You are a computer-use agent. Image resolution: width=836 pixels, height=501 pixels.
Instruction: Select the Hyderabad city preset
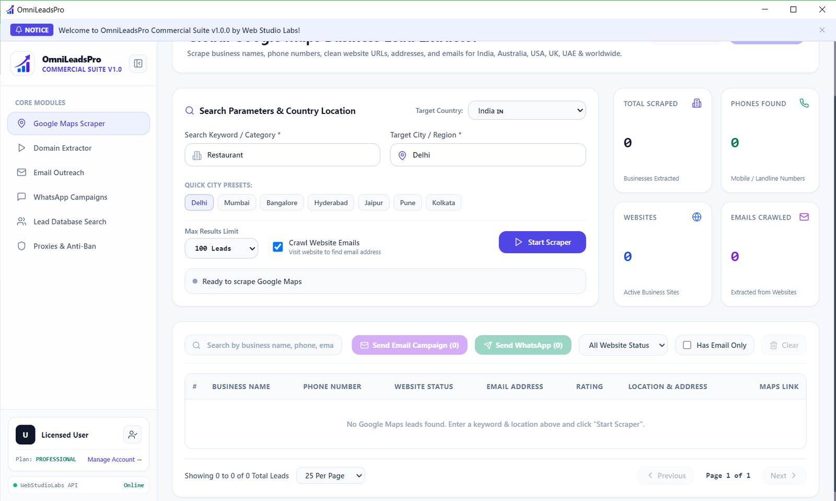coord(331,202)
